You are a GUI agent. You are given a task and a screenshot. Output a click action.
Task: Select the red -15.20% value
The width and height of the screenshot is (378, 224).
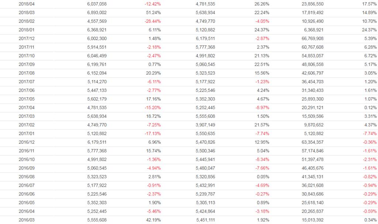(x=152, y=108)
